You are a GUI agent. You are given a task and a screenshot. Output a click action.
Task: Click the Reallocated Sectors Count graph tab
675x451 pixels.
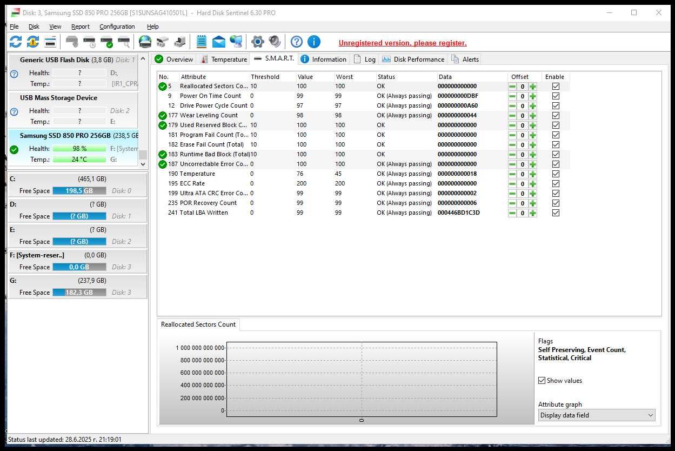[x=198, y=324]
